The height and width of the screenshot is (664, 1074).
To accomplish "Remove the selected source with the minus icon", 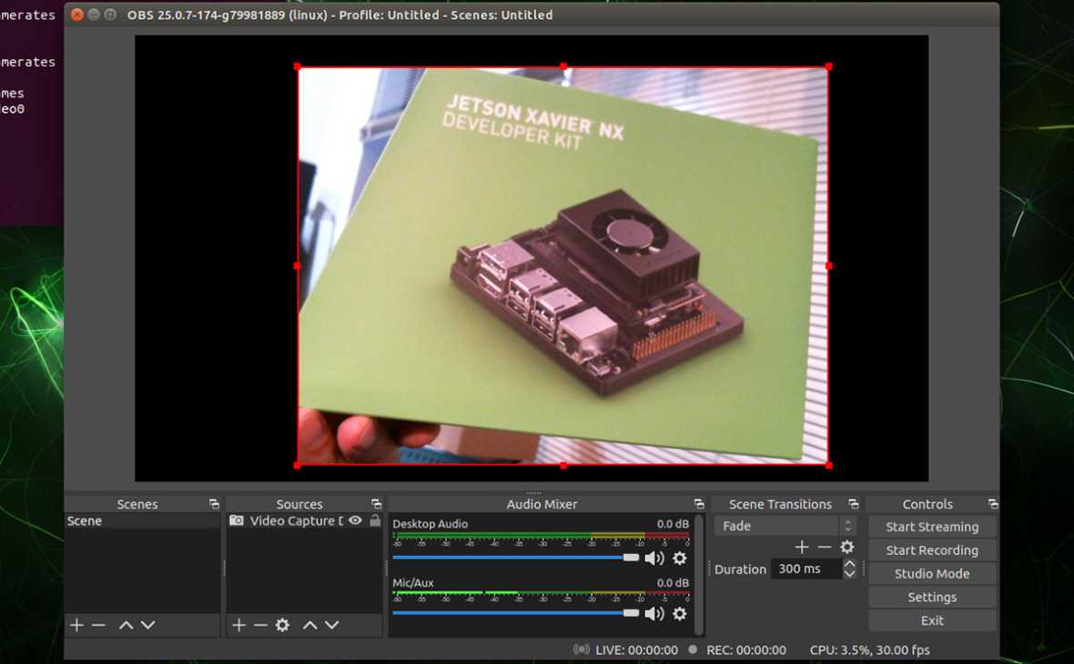I will click(x=260, y=625).
